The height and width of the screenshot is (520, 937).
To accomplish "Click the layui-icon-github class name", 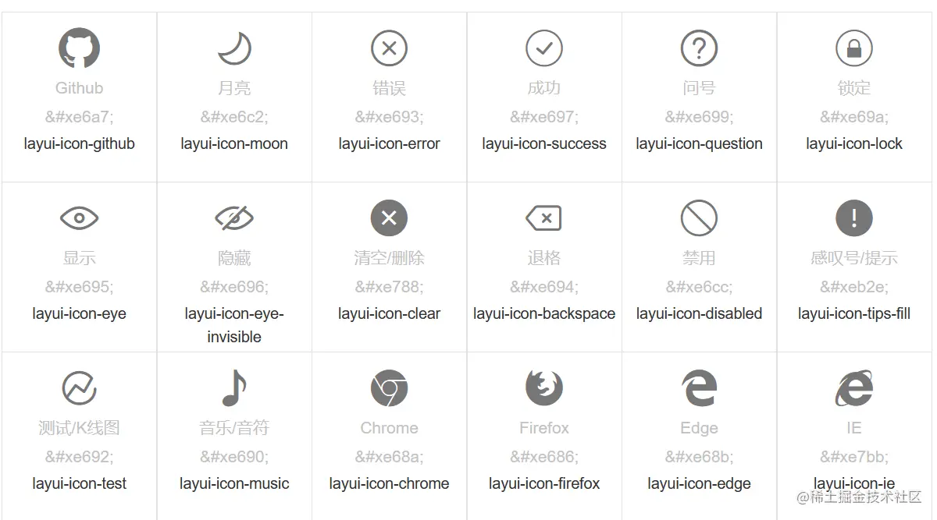I will coord(79,143).
